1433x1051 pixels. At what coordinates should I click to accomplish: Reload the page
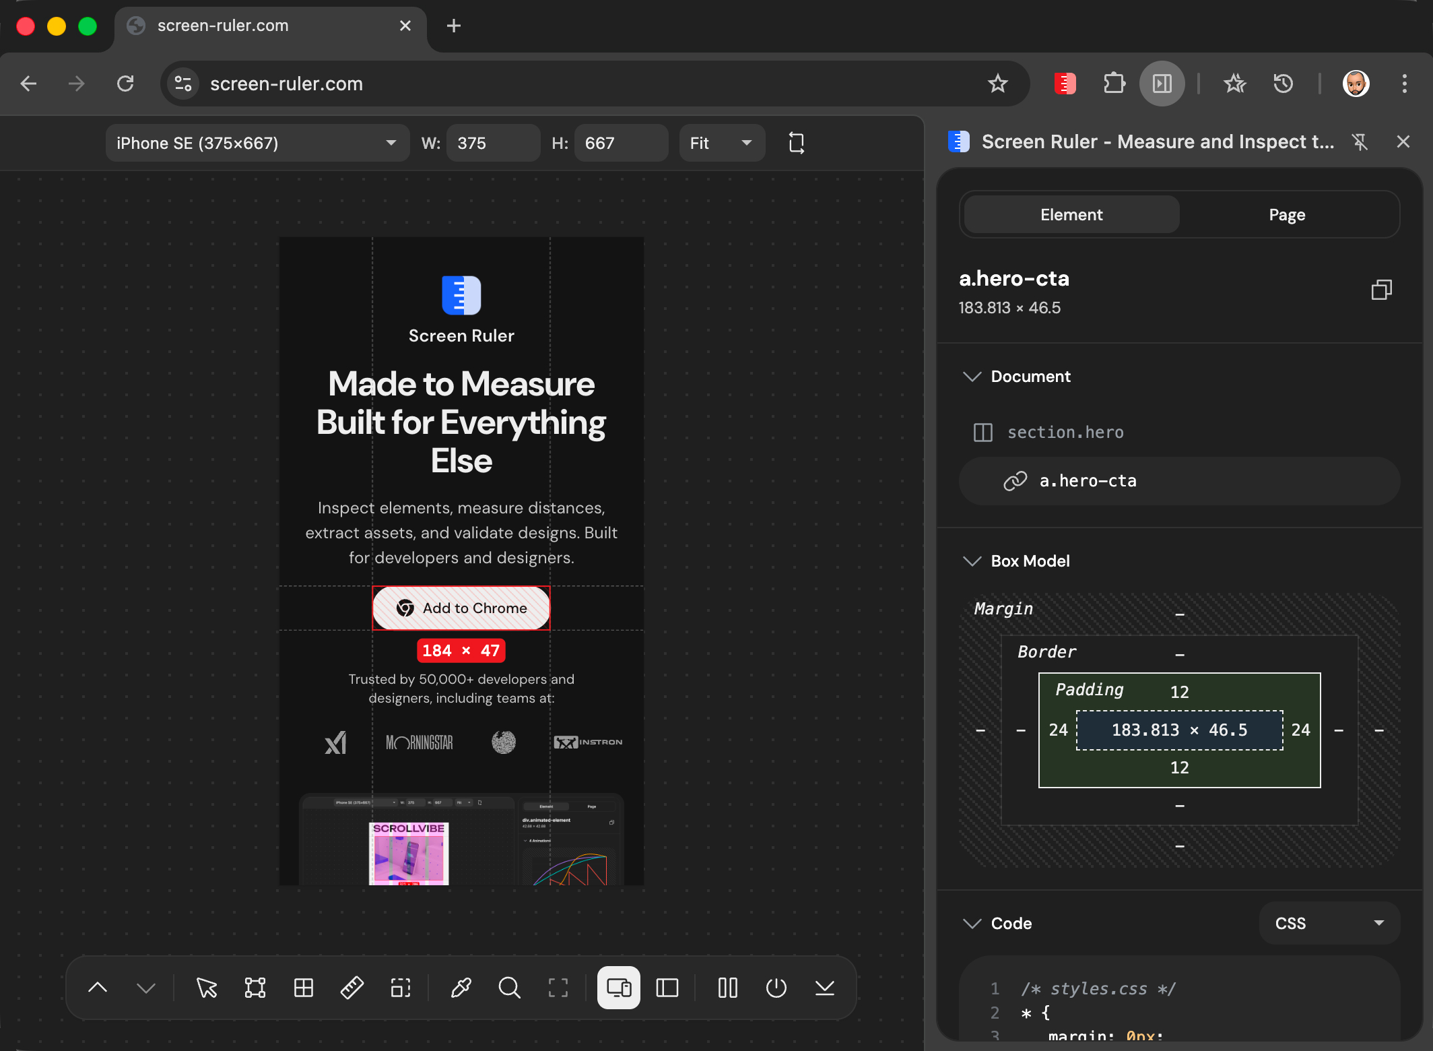pyautogui.click(x=125, y=84)
